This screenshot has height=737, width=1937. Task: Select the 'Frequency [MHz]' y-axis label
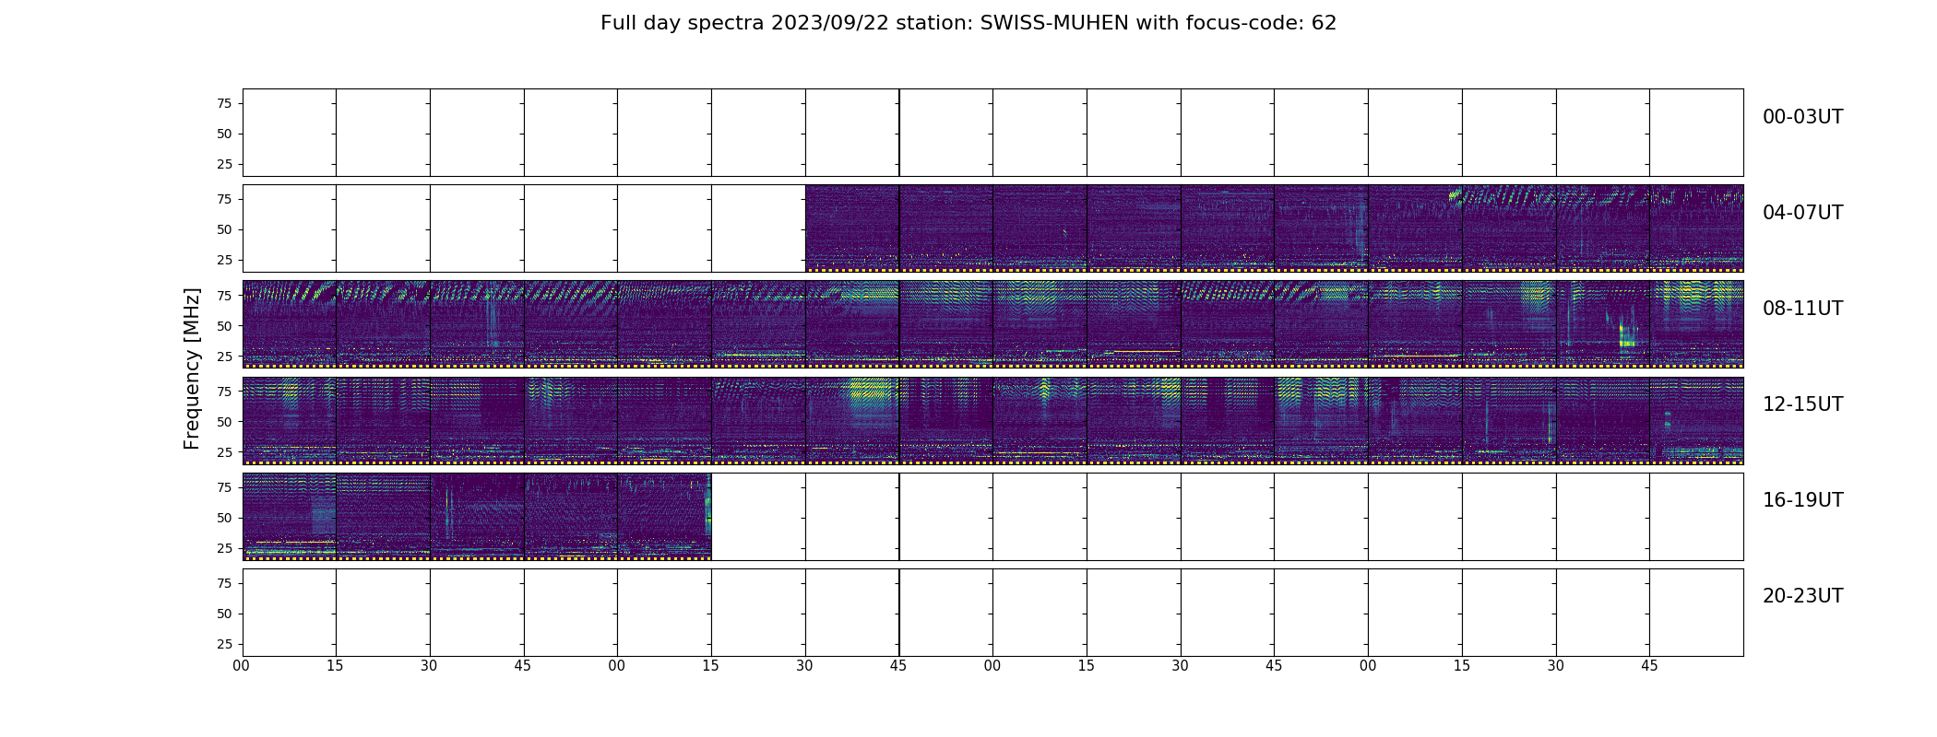tap(192, 368)
